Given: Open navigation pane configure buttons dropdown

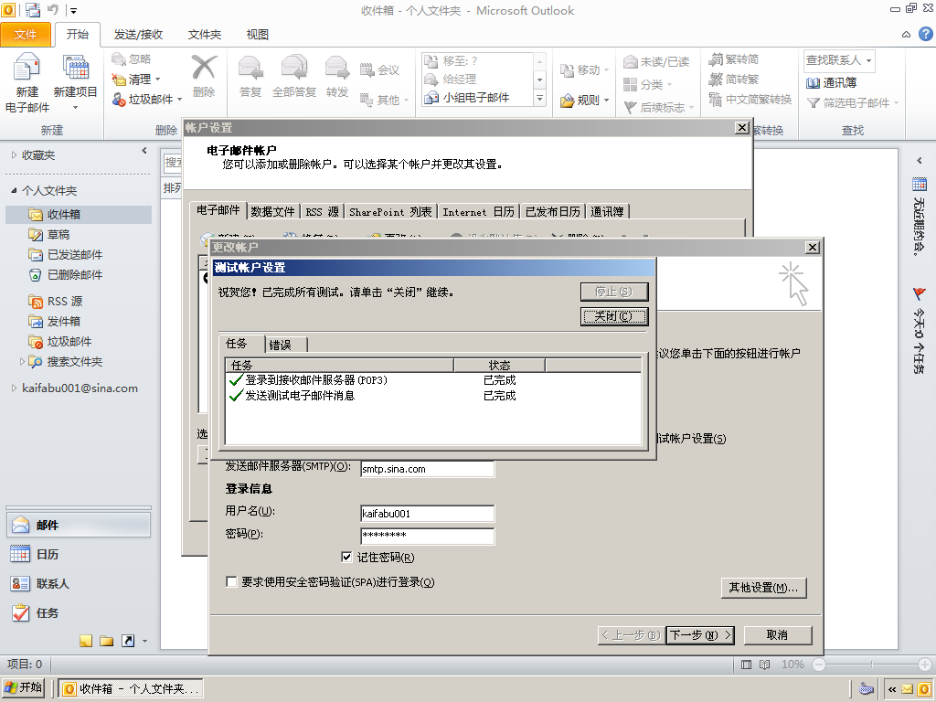Looking at the screenshot, I should tap(145, 641).
